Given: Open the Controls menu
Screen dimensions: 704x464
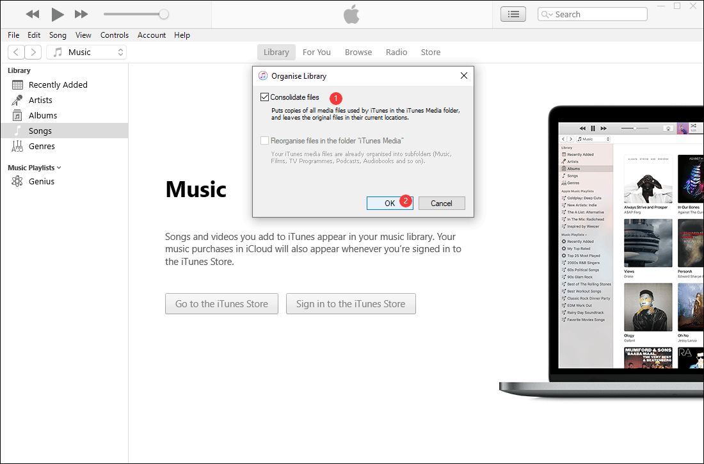Looking at the screenshot, I should pyautogui.click(x=114, y=35).
